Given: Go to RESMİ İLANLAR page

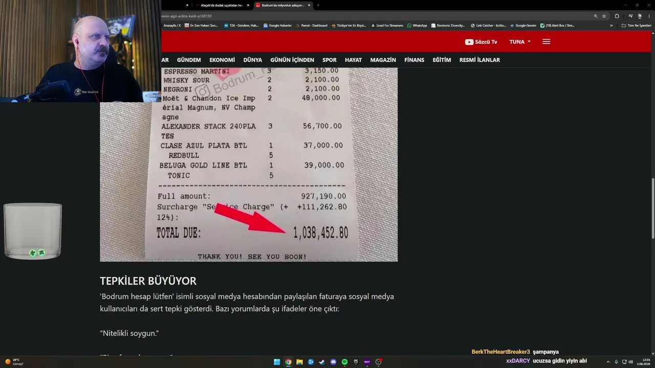Looking at the screenshot, I should coord(479,60).
